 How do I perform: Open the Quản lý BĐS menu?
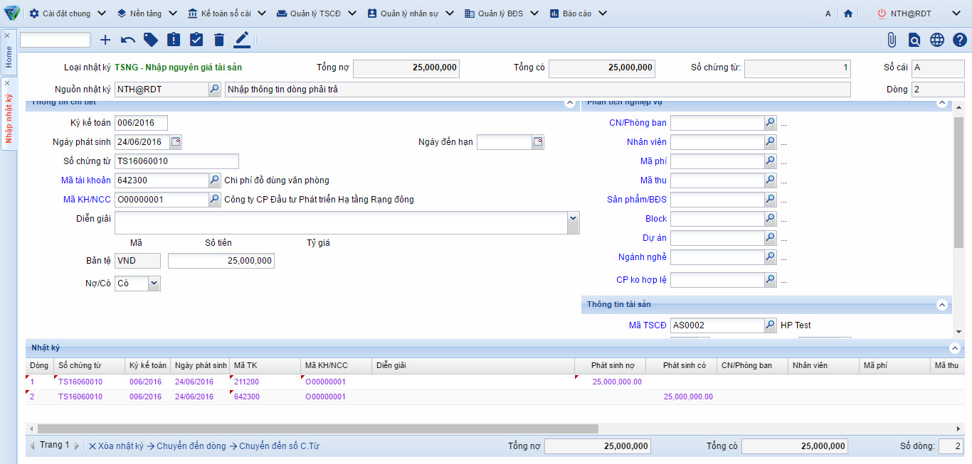502,14
